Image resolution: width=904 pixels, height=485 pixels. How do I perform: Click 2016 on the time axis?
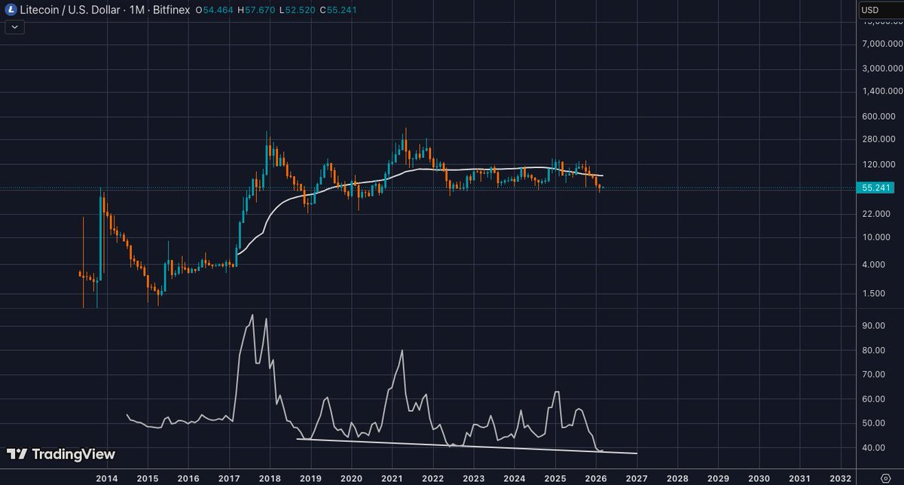(x=188, y=478)
